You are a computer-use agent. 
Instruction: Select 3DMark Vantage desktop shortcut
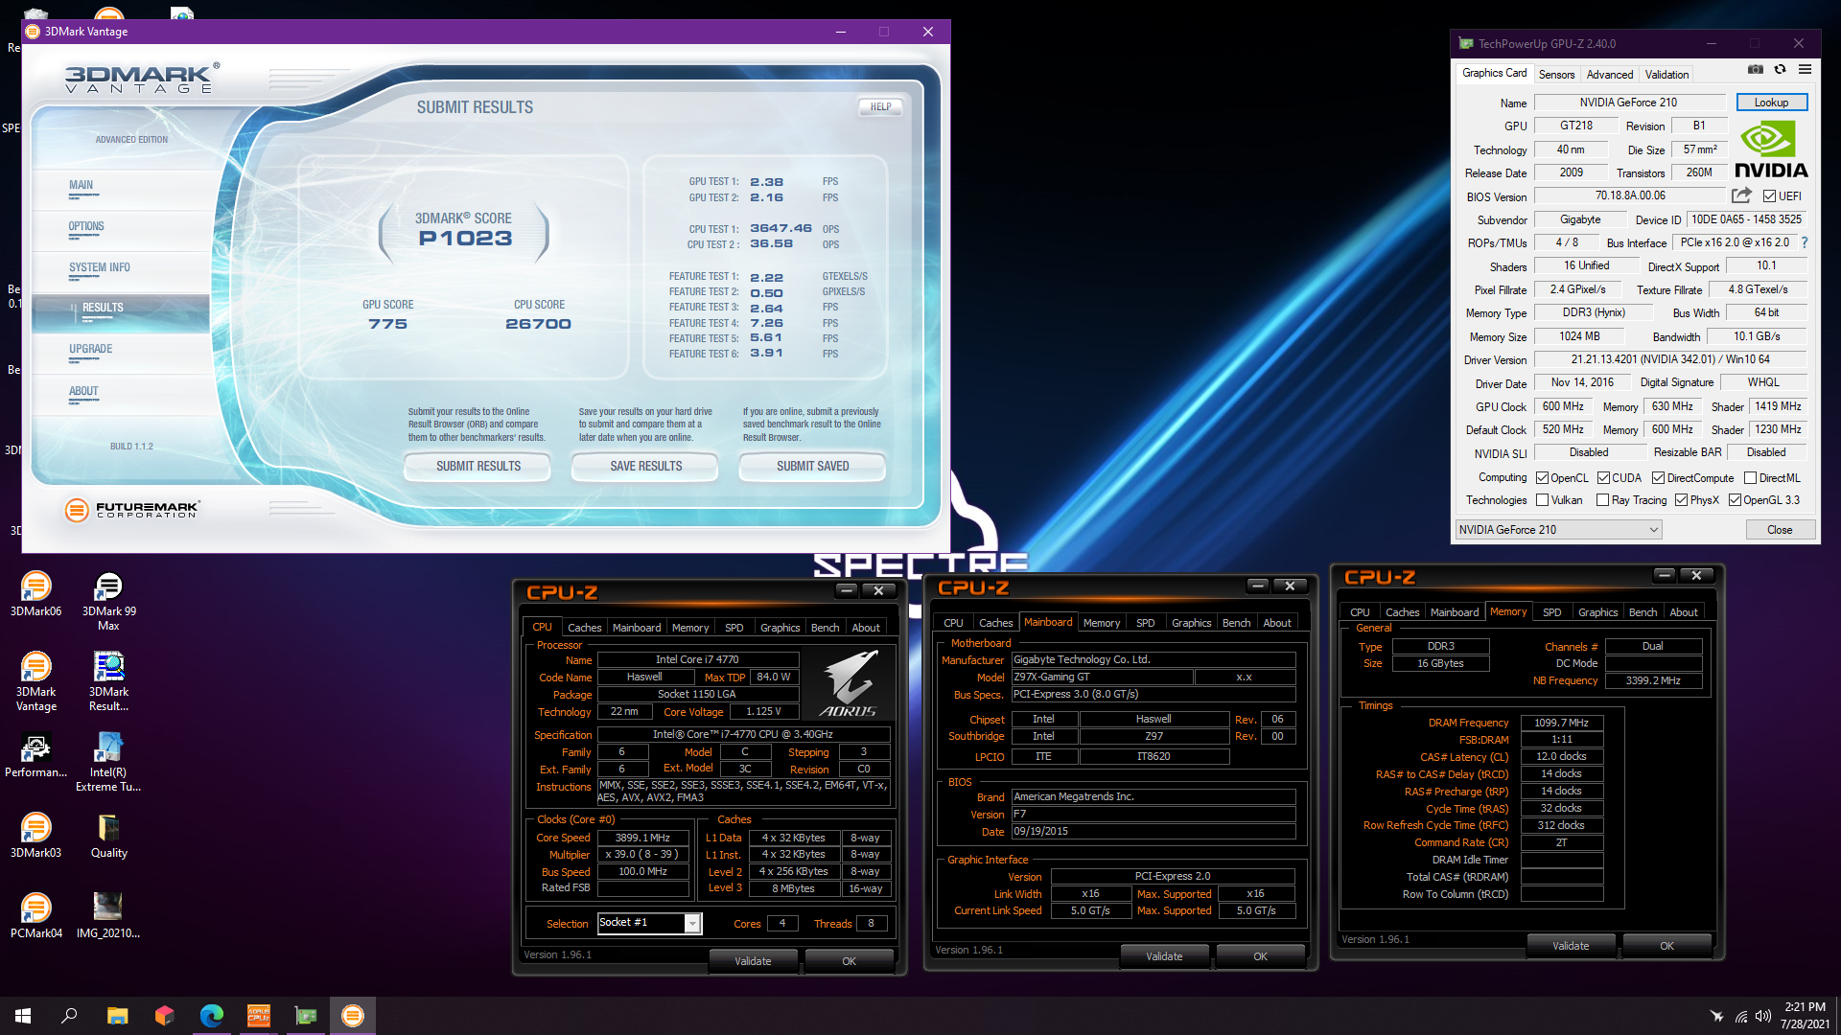tap(35, 682)
